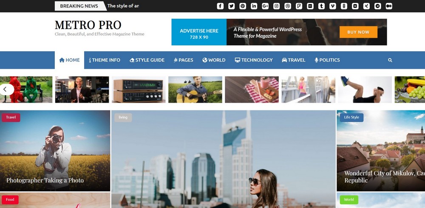Open the featured city skyline woman image
Viewport: 425px width, 208px height.
[224, 159]
